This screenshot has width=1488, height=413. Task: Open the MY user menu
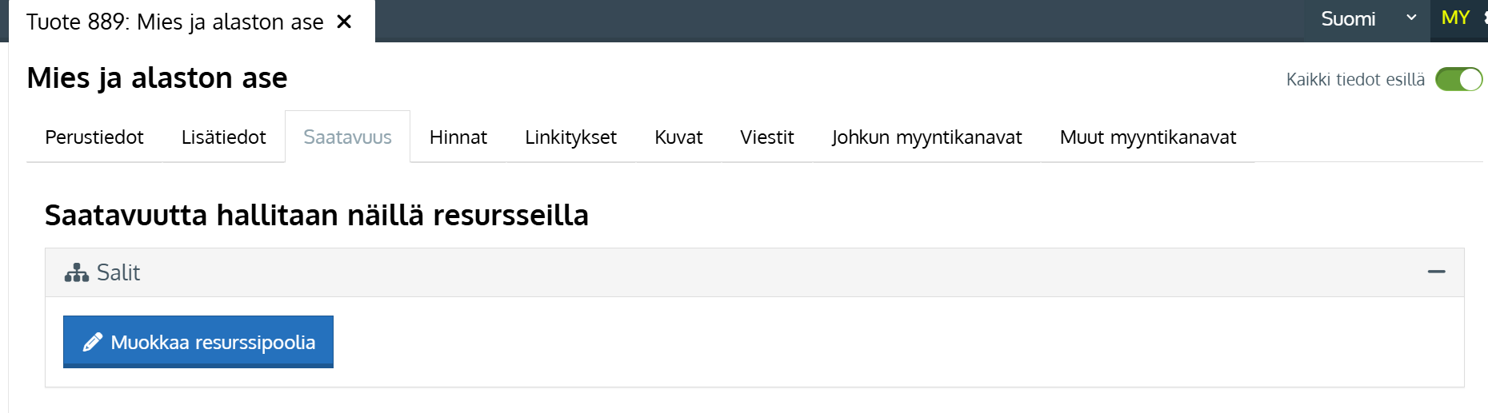coord(1455,18)
